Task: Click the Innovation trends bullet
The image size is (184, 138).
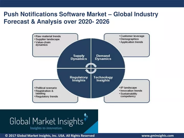Action: click(131, 91)
